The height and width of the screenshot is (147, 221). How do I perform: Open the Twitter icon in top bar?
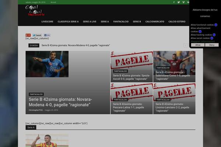point(179,2)
